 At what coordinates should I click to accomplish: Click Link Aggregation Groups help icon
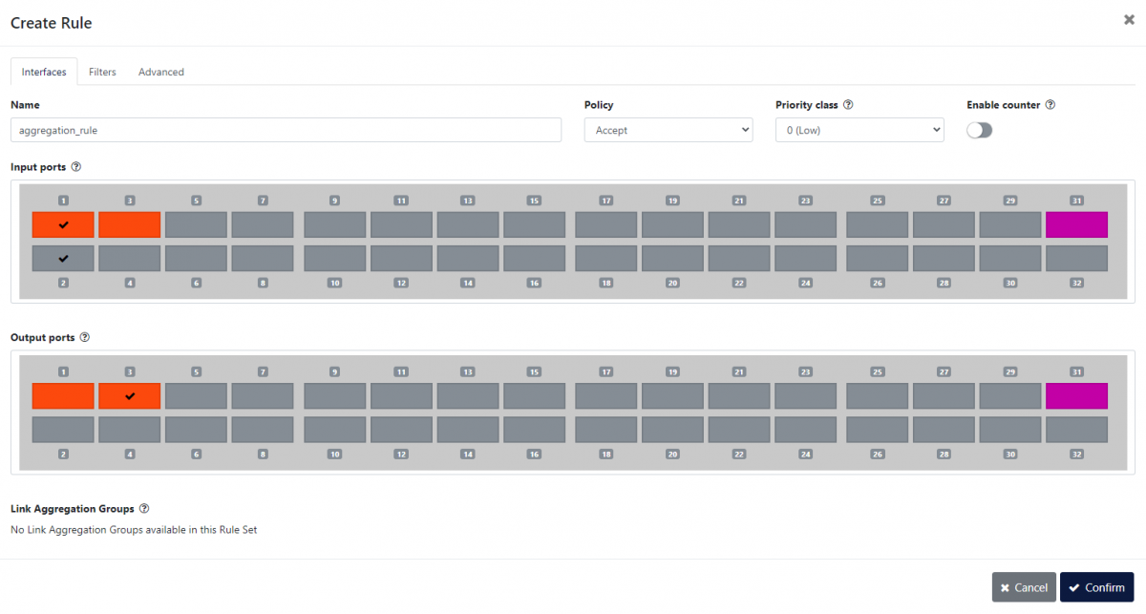tap(144, 509)
